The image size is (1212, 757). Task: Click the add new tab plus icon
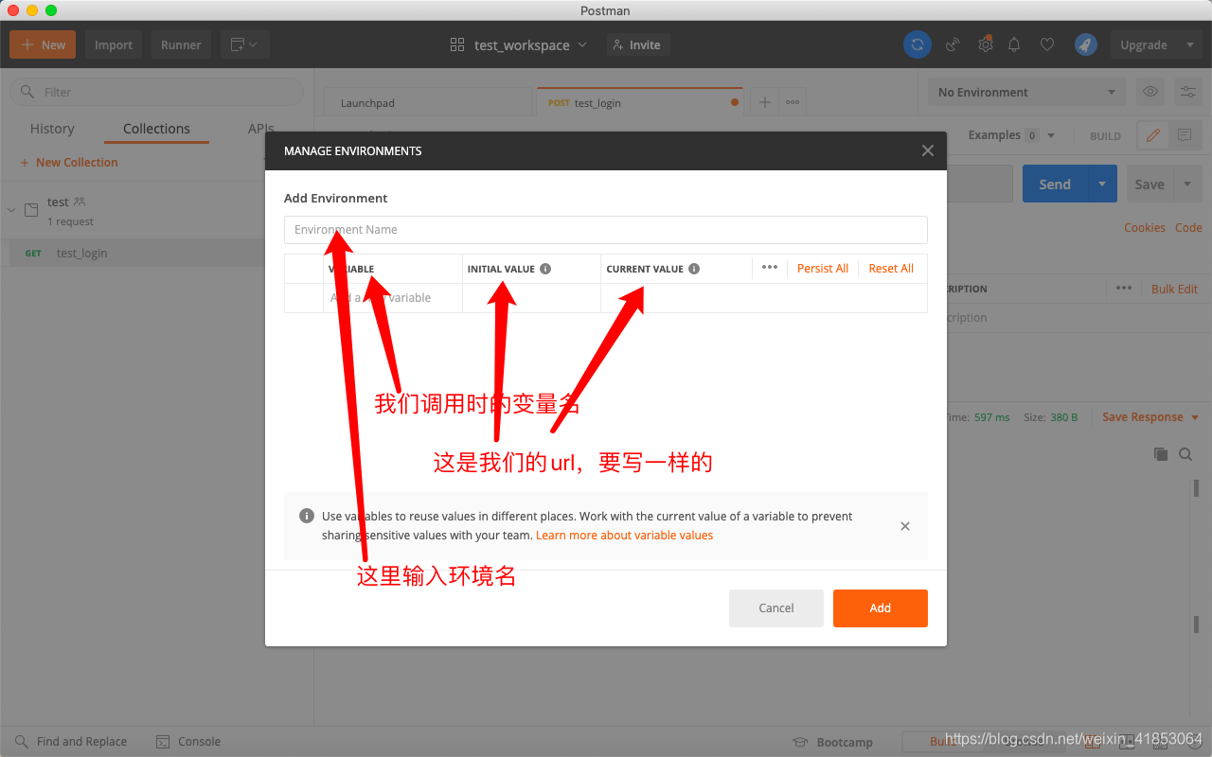click(x=765, y=102)
